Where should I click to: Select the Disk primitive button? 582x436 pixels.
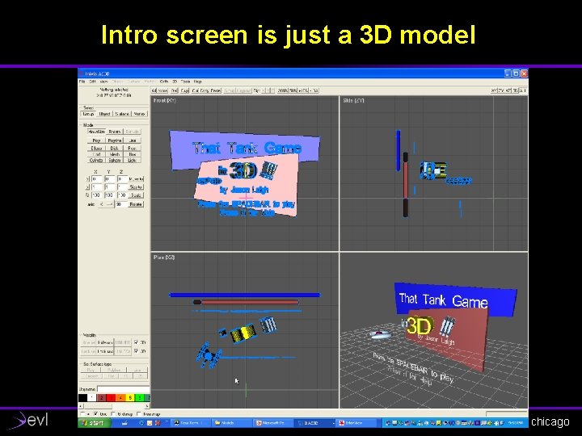pos(115,148)
